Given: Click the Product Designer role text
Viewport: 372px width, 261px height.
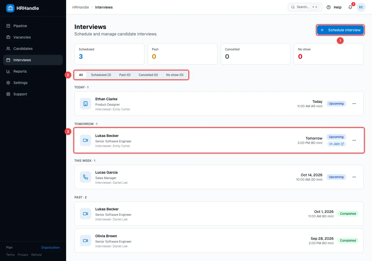Looking at the screenshot, I should pos(107,105).
